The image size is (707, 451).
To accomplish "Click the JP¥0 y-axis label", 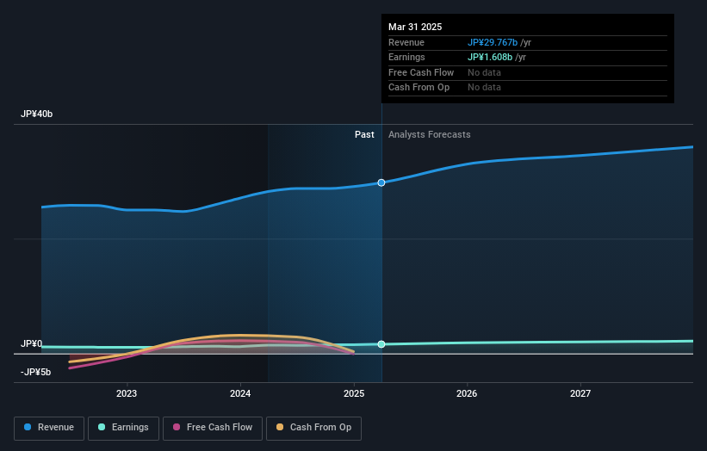I will (31, 343).
